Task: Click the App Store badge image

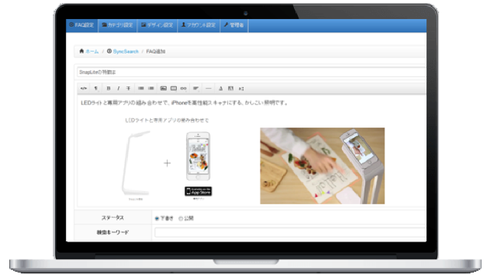Action: coord(198,191)
